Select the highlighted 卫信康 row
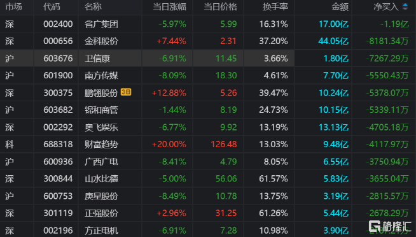Screen dimensions: 416x237 click(x=208, y=58)
